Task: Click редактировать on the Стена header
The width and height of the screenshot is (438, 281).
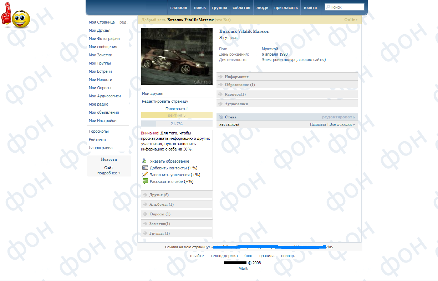Action: click(338, 117)
